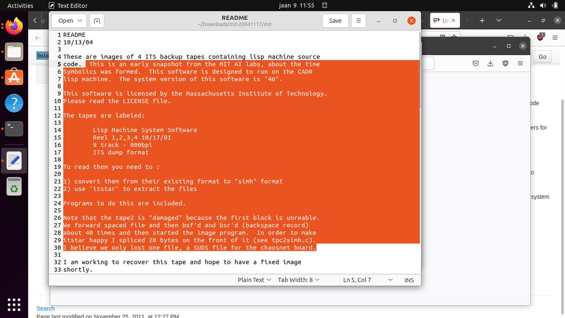Image resolution: width=565 pixels, height=318 pixels.
Task: Click the line 'Please read the LICENSE file.'
Action: [x=117, y=101]
